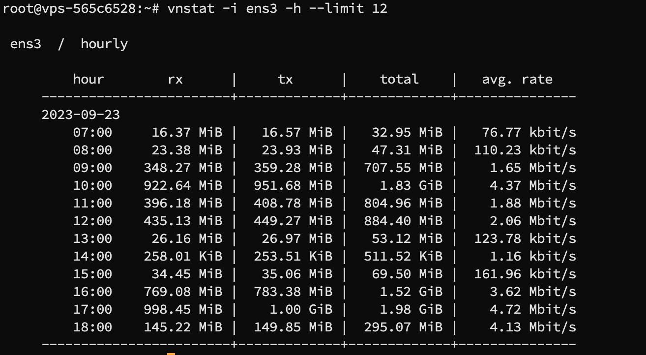
Task: Click the 783.38 MiB tx value
Action: pyautogui.click(x=293, y=292)
